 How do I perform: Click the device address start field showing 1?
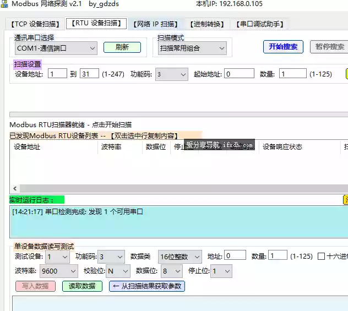tap(57, 74)
